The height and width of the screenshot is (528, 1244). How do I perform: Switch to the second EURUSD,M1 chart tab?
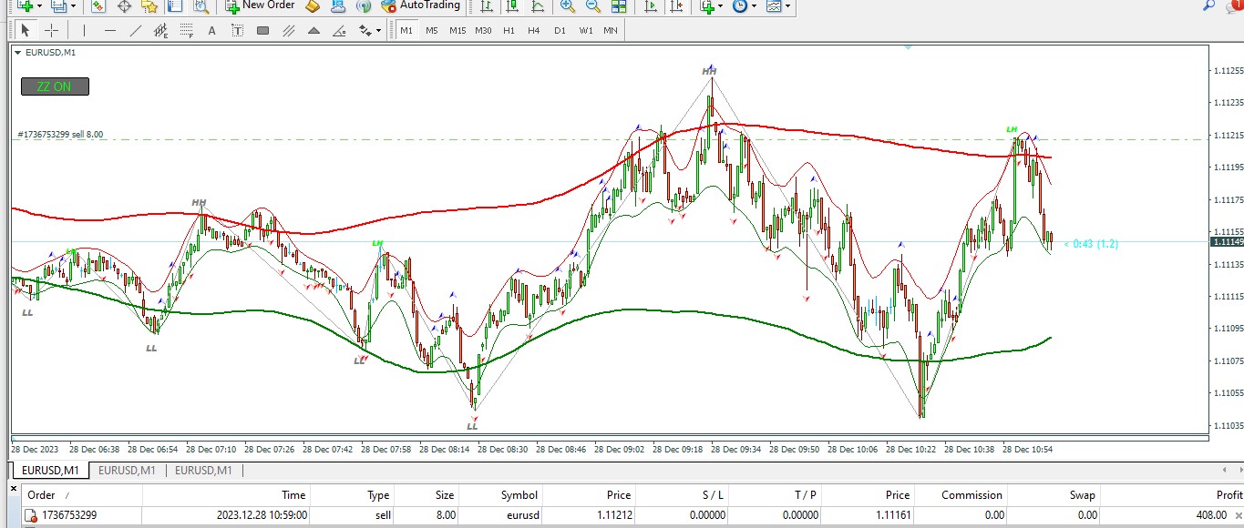click(127, 471)
